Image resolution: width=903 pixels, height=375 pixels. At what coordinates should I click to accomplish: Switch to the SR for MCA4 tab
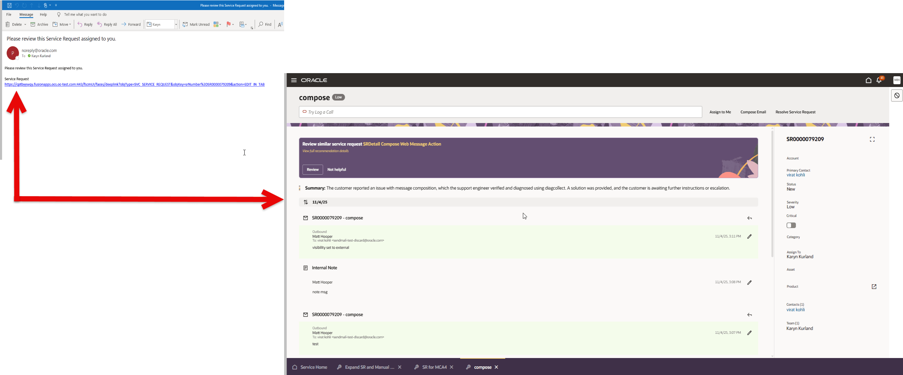434,367
